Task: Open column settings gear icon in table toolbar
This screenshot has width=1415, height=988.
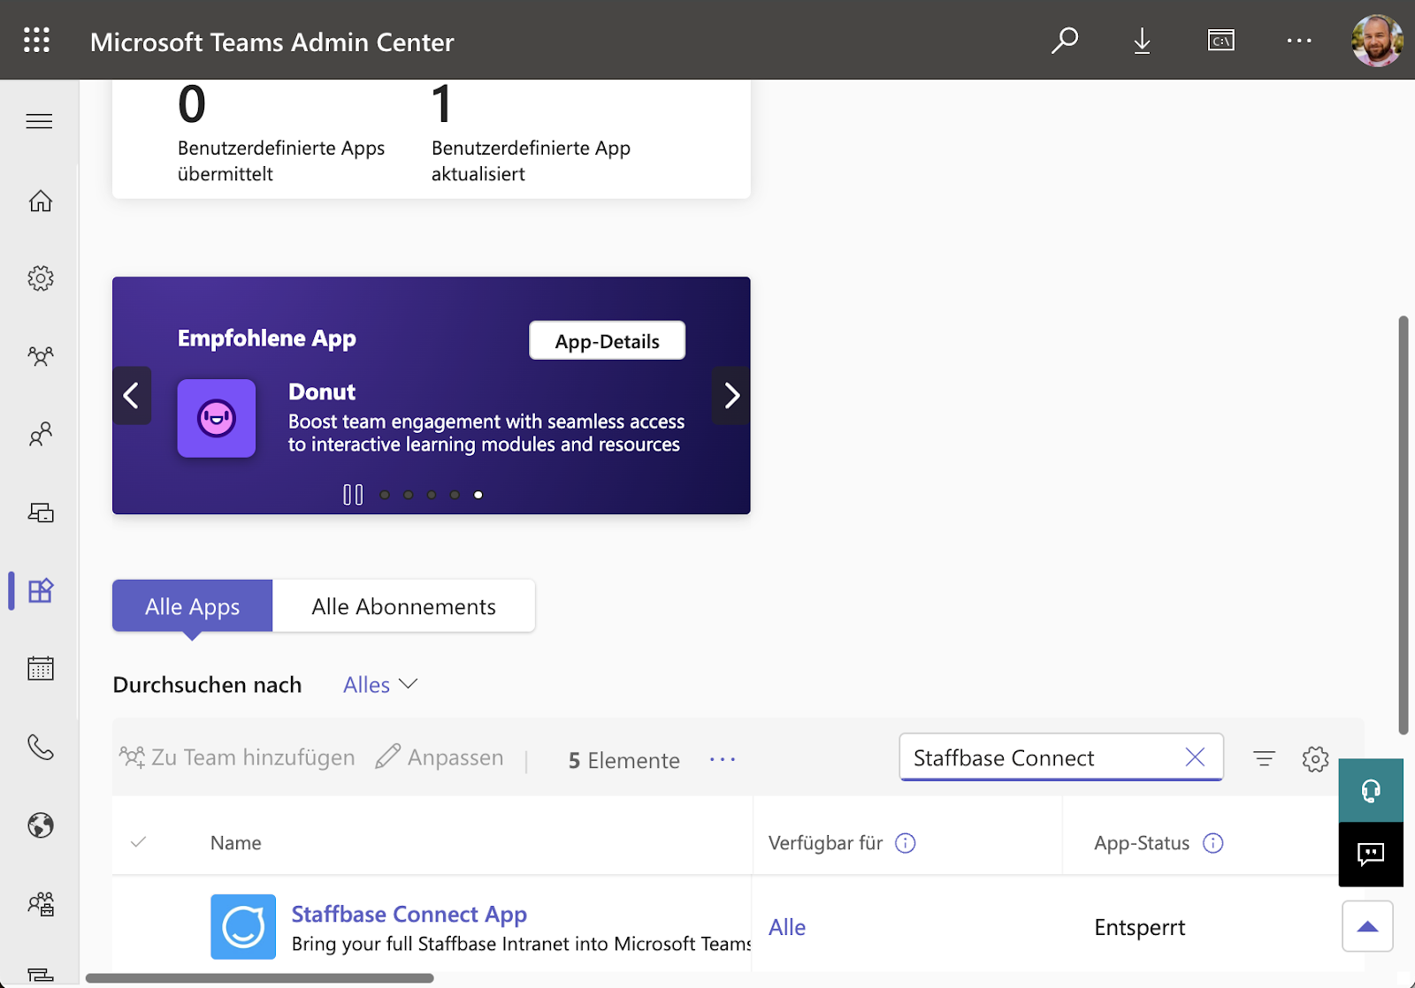Action: click(x=1315, y=758)
